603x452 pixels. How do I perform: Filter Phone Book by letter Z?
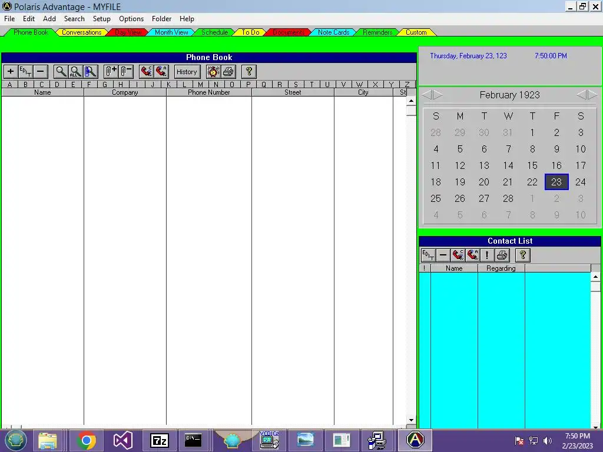(x=407, y=85)
